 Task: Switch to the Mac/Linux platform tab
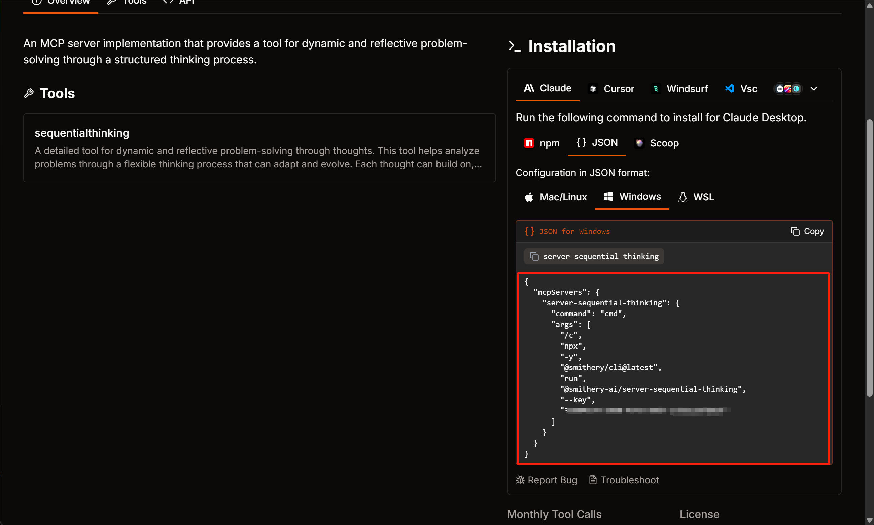[x=555, y=197]
